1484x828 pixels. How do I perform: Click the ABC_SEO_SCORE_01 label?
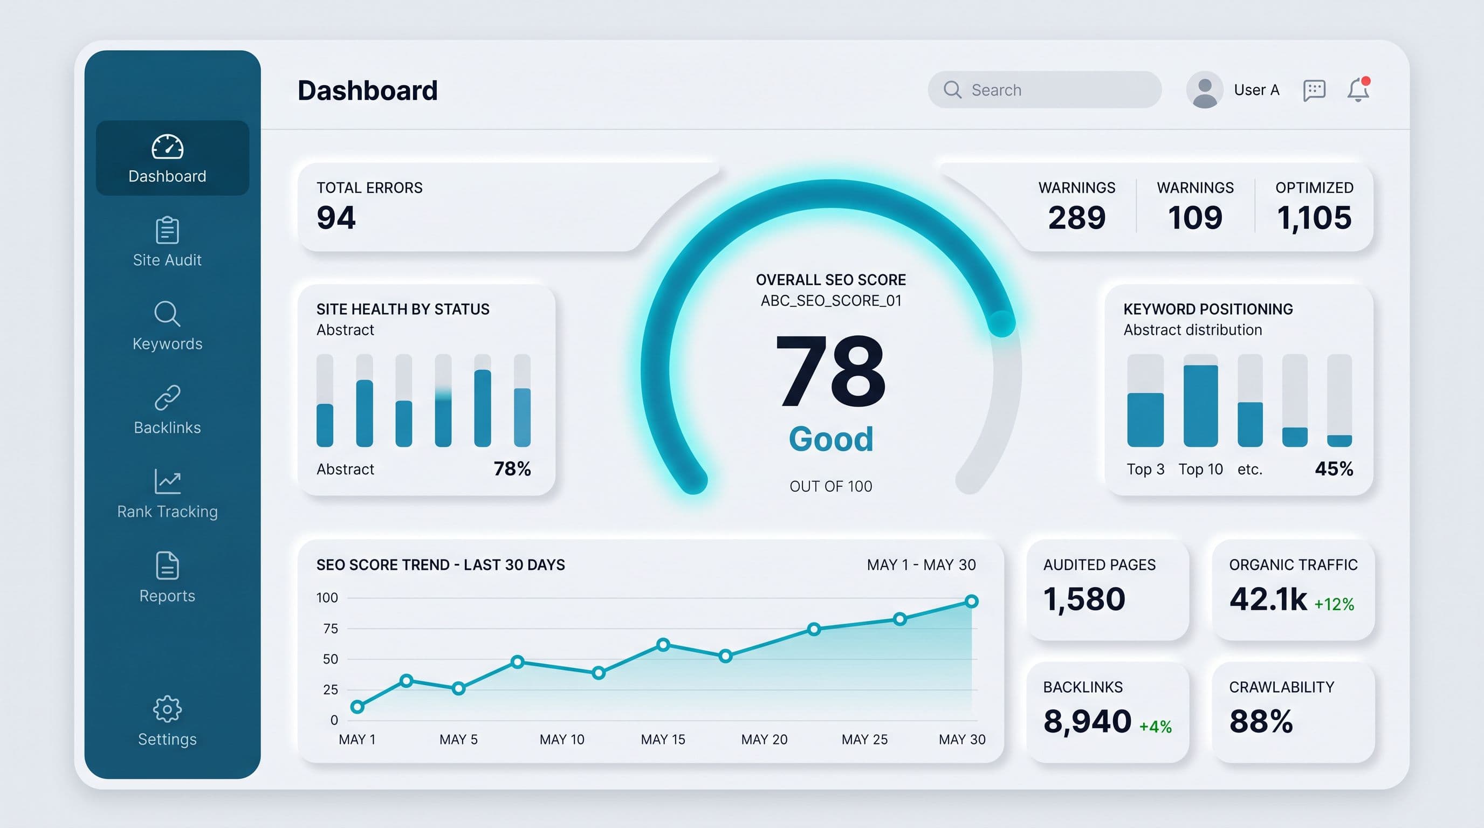(831, 301)
